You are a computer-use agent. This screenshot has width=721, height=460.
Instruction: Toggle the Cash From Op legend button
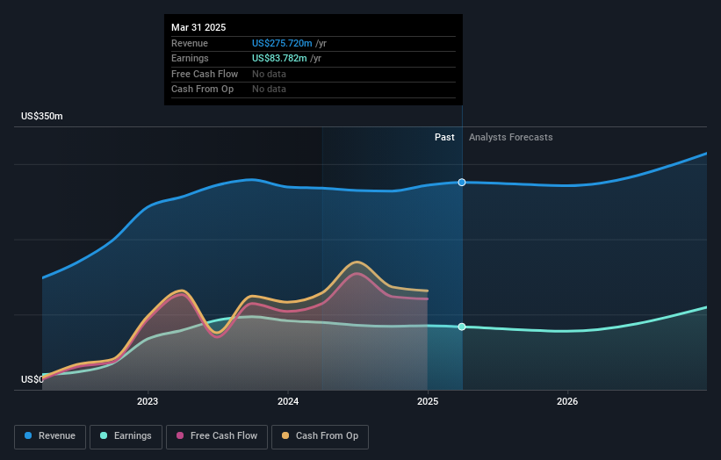point(320,436)
